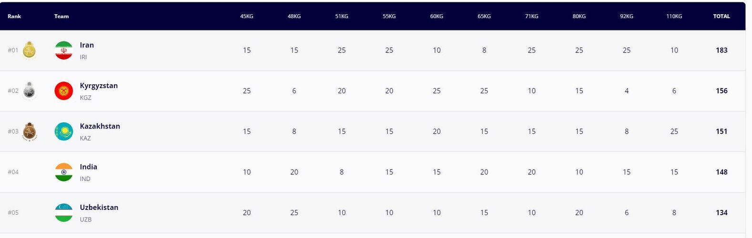
Task: Open the Iran team name link
Action: tap(87, 45)
